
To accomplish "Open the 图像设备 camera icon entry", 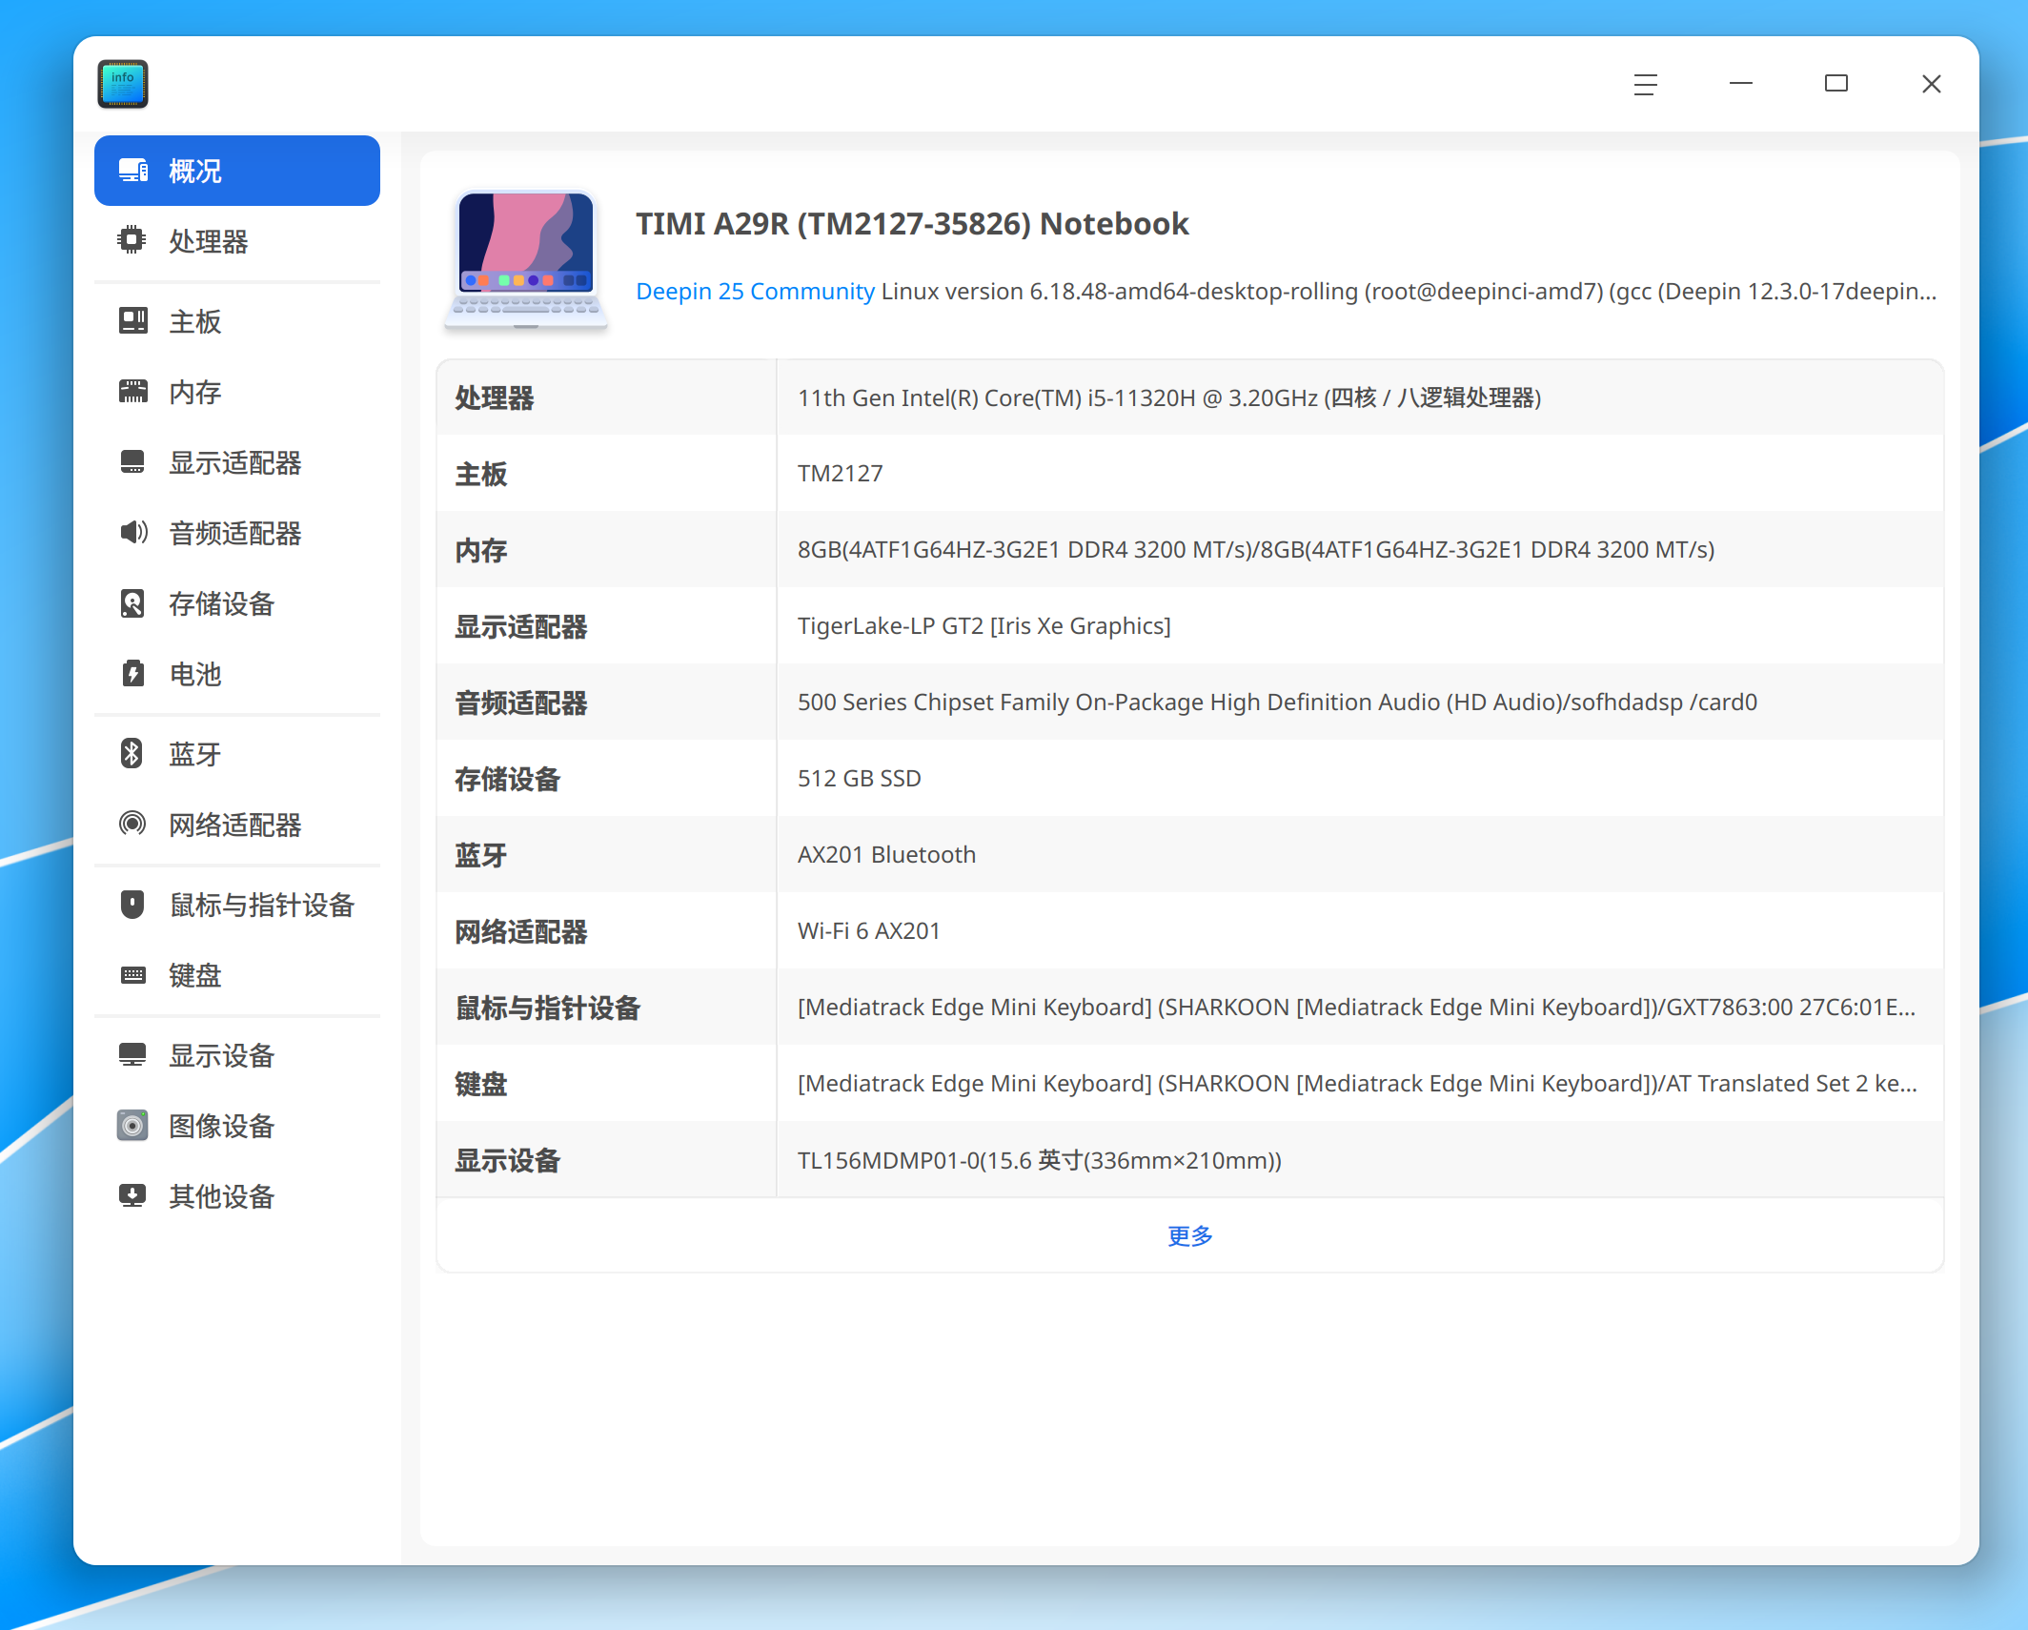I will pos(132,1126).
